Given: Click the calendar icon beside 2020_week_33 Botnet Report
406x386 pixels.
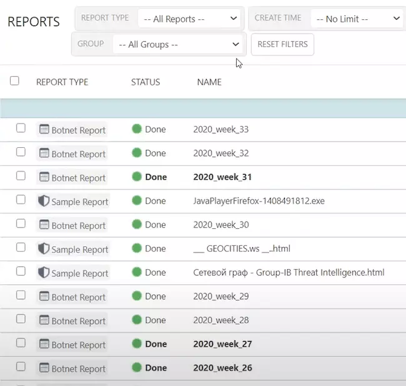Looking at the screenshot, I should point(44,129).
